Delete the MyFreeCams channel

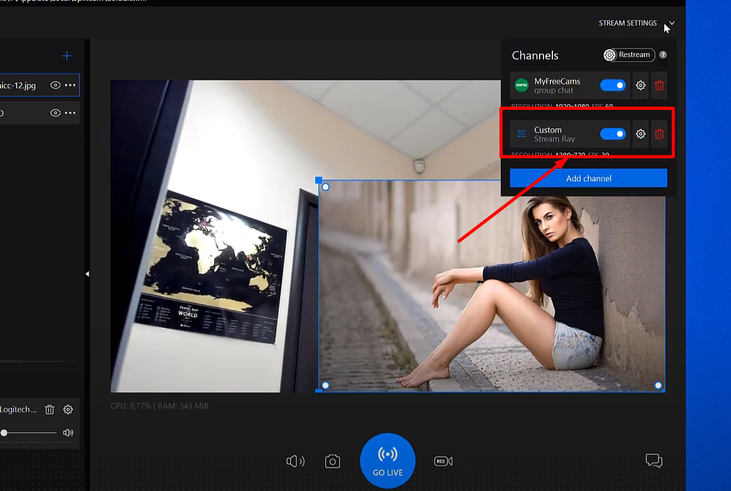click(660, 86)
